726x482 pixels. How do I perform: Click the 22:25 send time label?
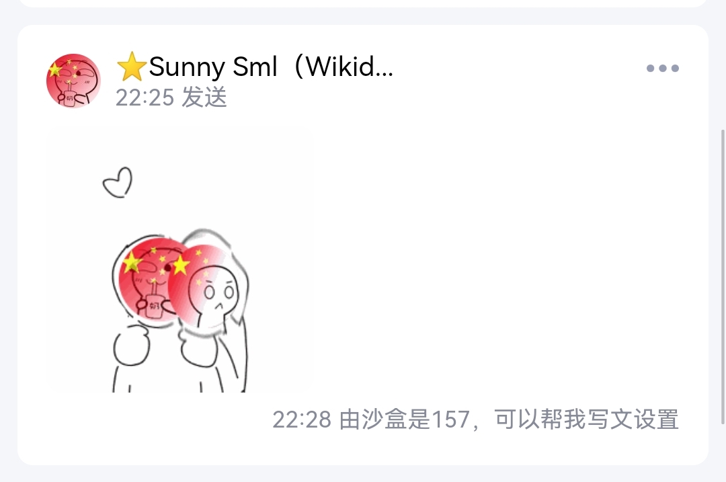145,97
